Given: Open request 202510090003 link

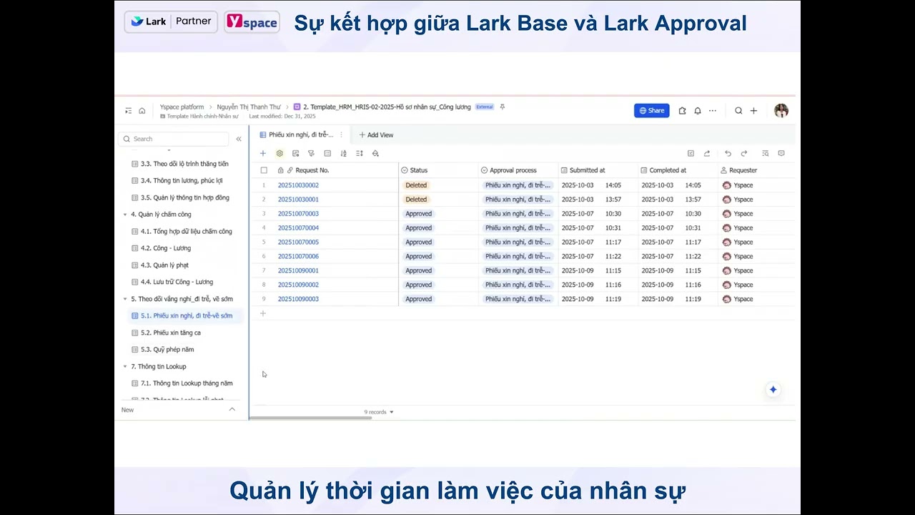Looking at the screenshot, I should point(298,299).
